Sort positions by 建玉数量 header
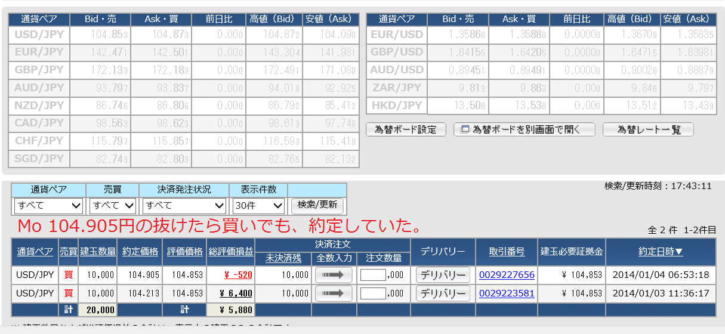 click(98, 252)
